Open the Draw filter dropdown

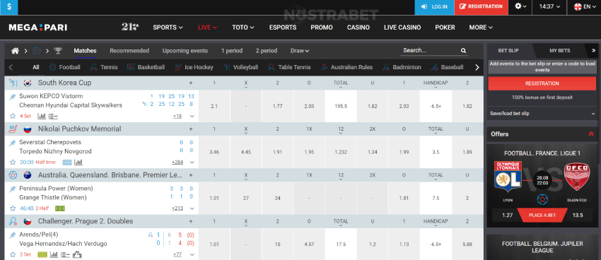point(300,51)
